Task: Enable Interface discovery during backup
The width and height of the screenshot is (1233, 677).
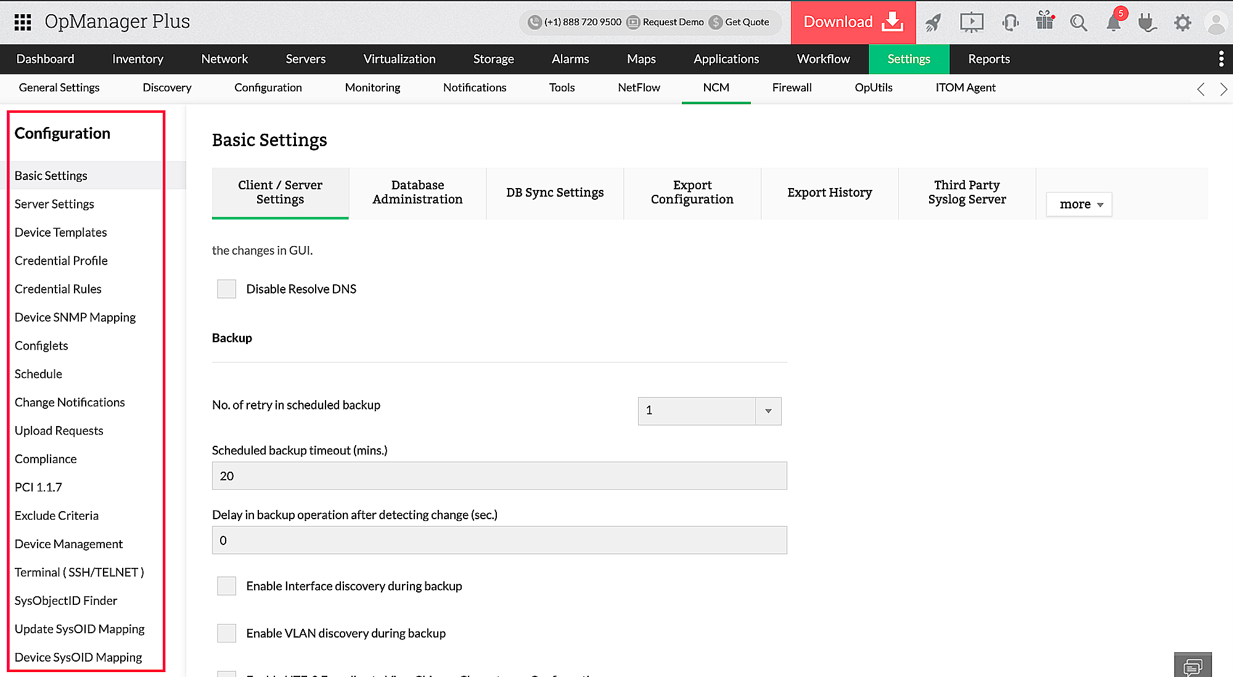Action: [226, 586]
